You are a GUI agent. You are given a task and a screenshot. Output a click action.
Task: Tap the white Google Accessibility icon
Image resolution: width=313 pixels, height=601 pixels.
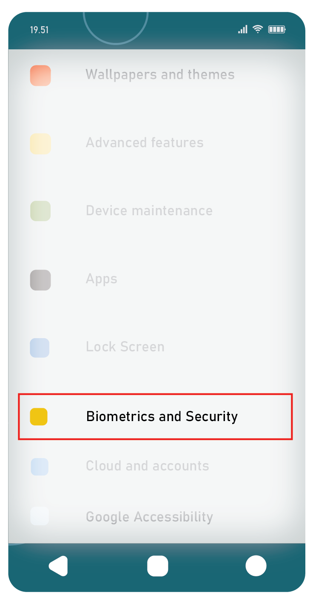coord(40,516)
